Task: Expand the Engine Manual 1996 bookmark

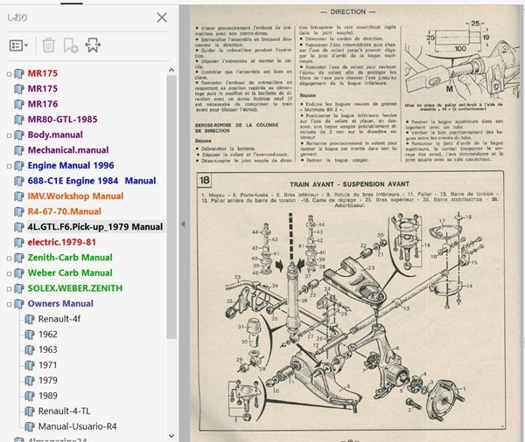Action: coord(9,166)
